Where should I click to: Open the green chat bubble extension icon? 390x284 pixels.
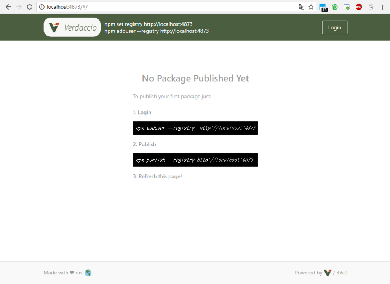coord(335,7)
